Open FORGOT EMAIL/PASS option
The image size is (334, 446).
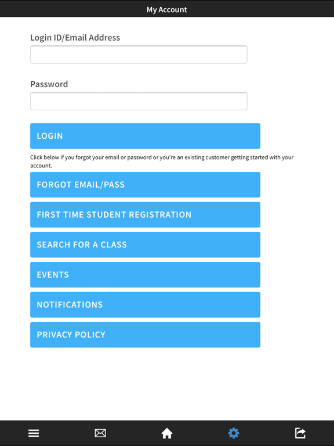click(145, 185)
